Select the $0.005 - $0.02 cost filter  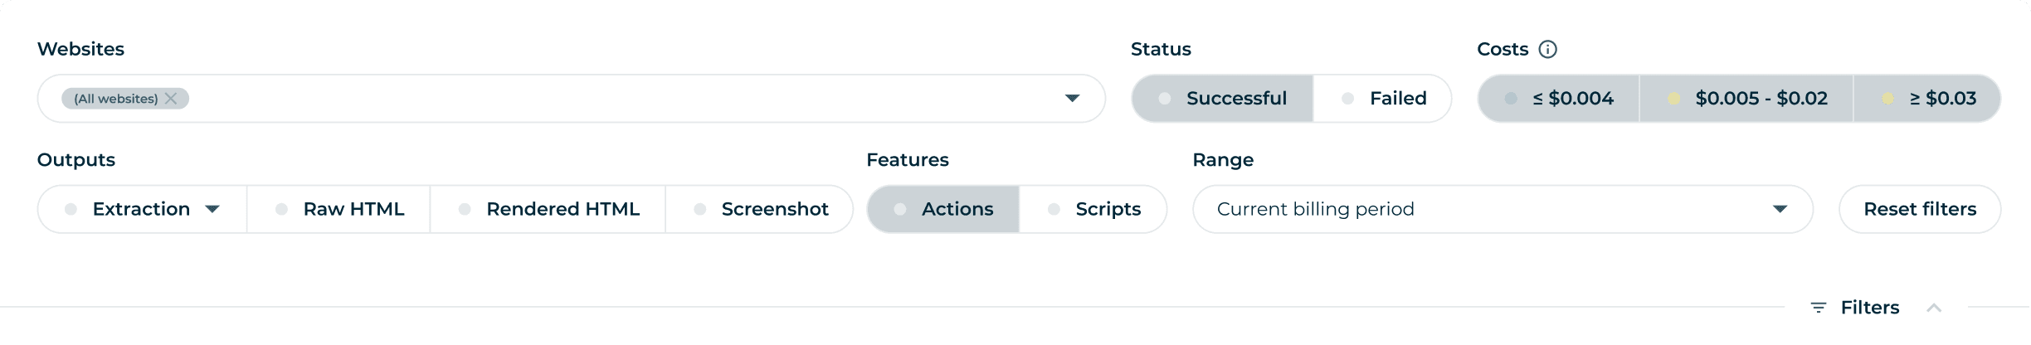tap(1746, 99)
